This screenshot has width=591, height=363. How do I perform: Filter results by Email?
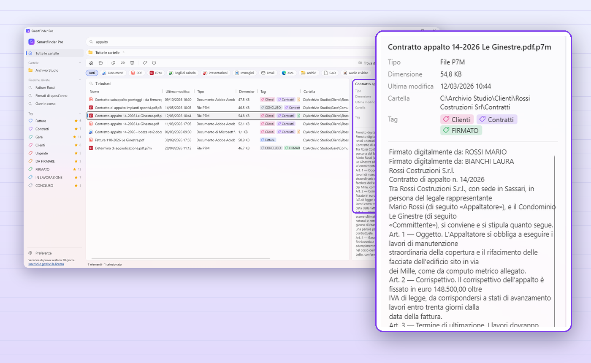(268, 73)
